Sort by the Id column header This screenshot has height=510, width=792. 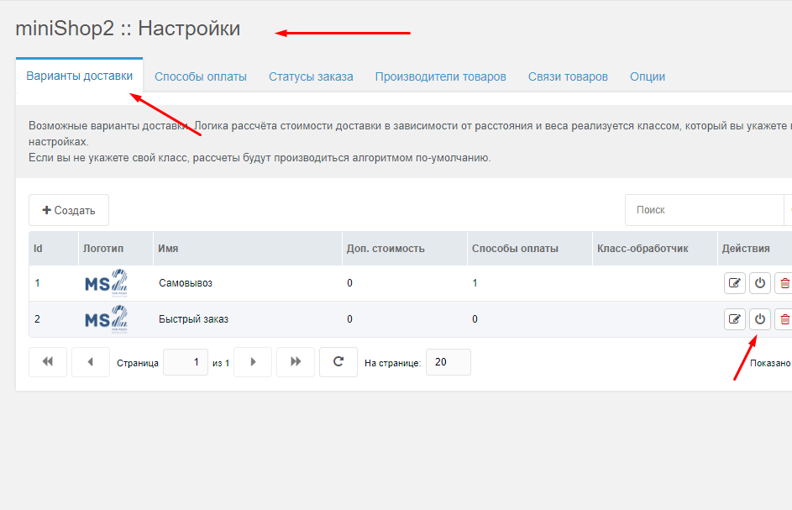[54, 249]
